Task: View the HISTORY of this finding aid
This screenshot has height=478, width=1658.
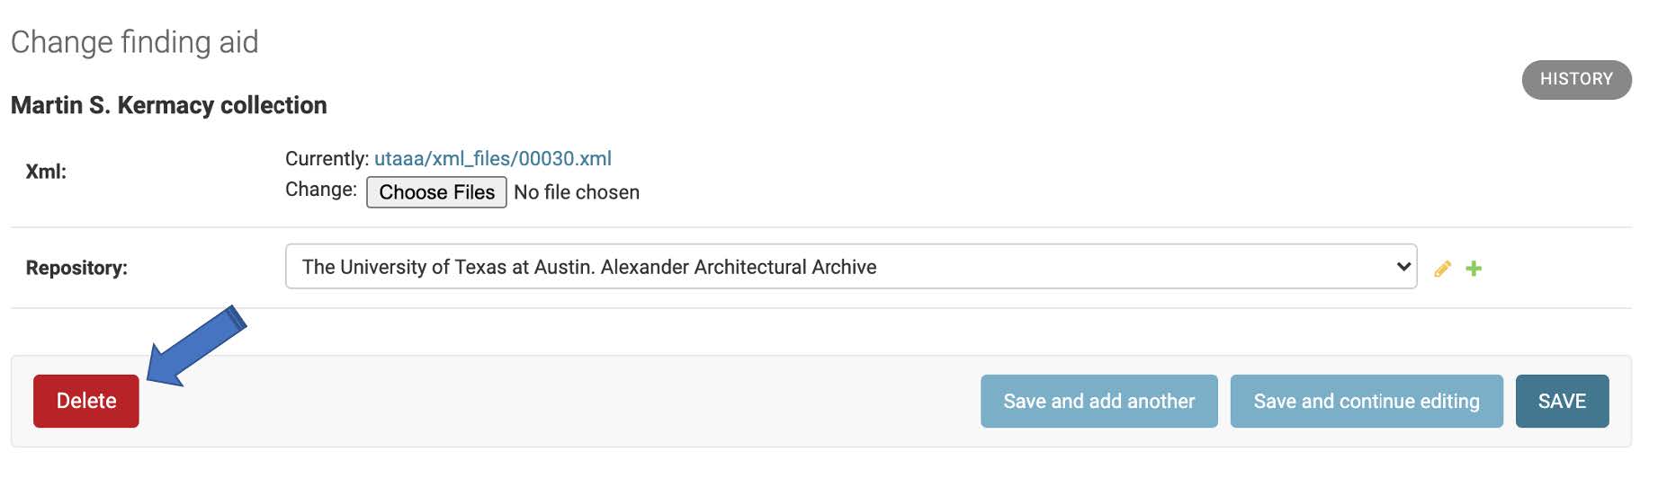Action: [1576, 79]
